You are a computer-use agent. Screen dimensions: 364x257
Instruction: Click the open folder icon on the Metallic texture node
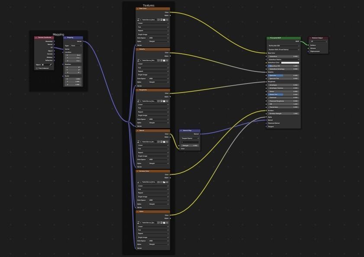164,61
